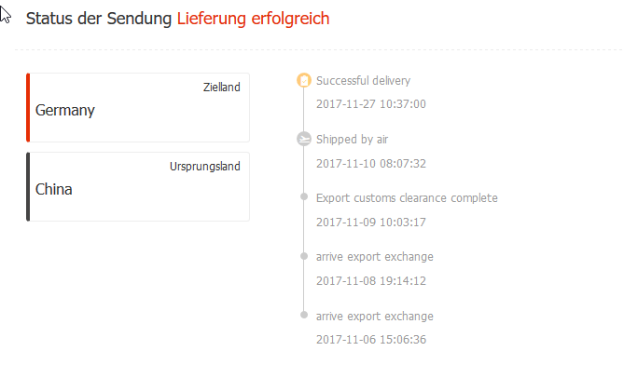The width and height of the screenshot is (624, 378).
Task: Click the Ursprungsland label in China card
Action: click(205, 167)
